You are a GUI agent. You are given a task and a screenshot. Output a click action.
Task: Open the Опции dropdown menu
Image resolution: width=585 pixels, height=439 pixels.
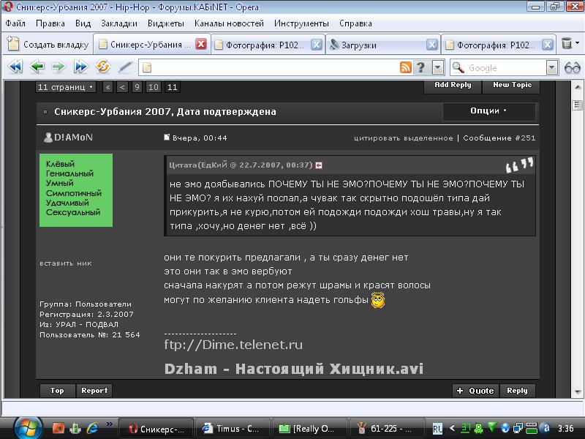coord(488,111)
